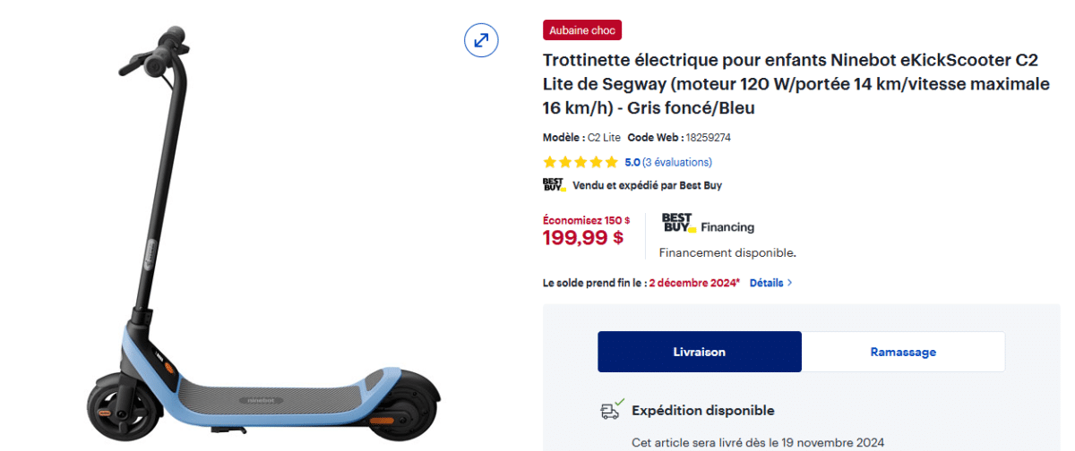Click the shipping truck icon

tap(612, 410)
